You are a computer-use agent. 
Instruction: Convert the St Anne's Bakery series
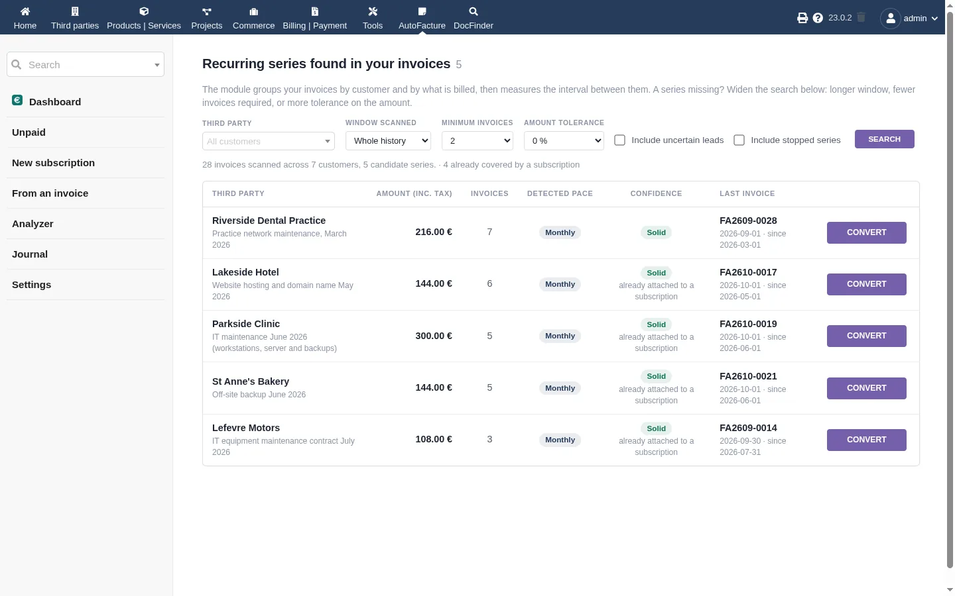(x=867, y=388)
